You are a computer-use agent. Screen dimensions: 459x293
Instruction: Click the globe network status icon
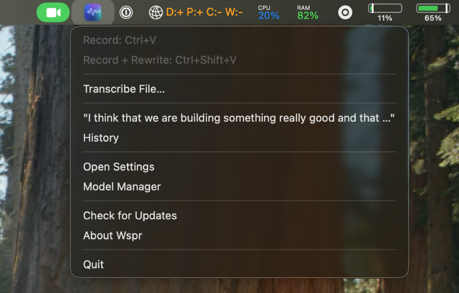[x=156, y=13]
